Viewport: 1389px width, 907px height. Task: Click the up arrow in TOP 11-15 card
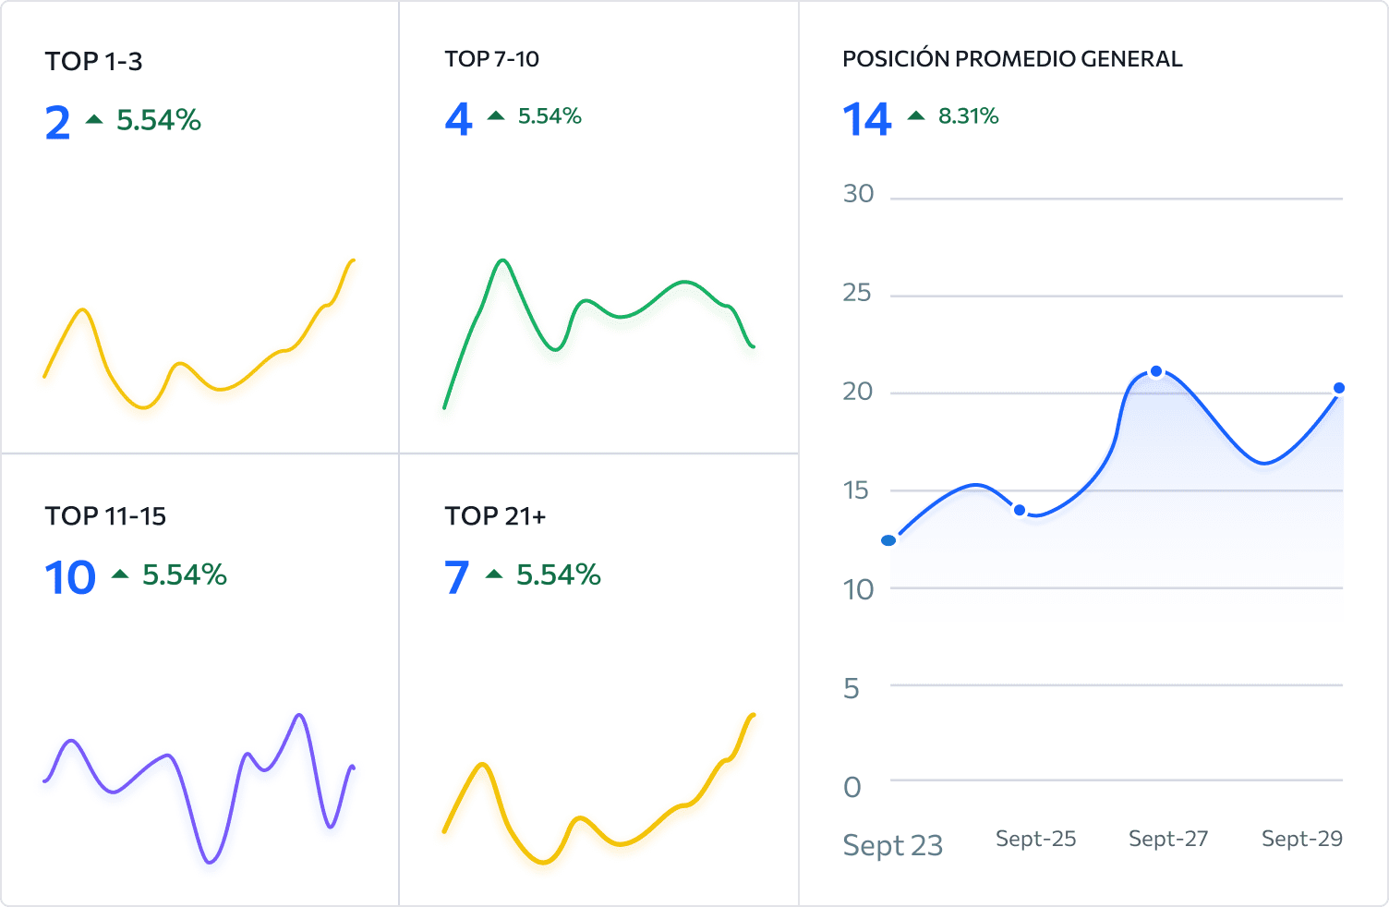point(120,574)
